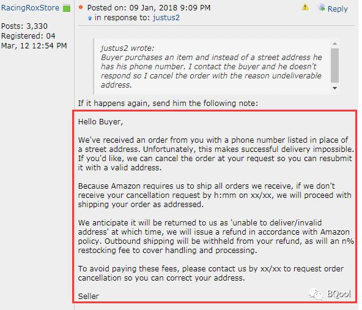Click the Reply icon next to Reply
362x310 pixels.
pyautogui.click(x=321, y=7)
